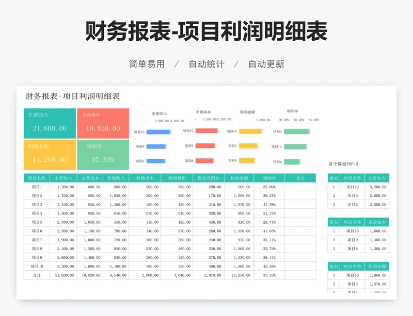Select green 项目3 bar in 利润率 chart
413x316 pixels.
pyautogui.click(x=297, y=131)
